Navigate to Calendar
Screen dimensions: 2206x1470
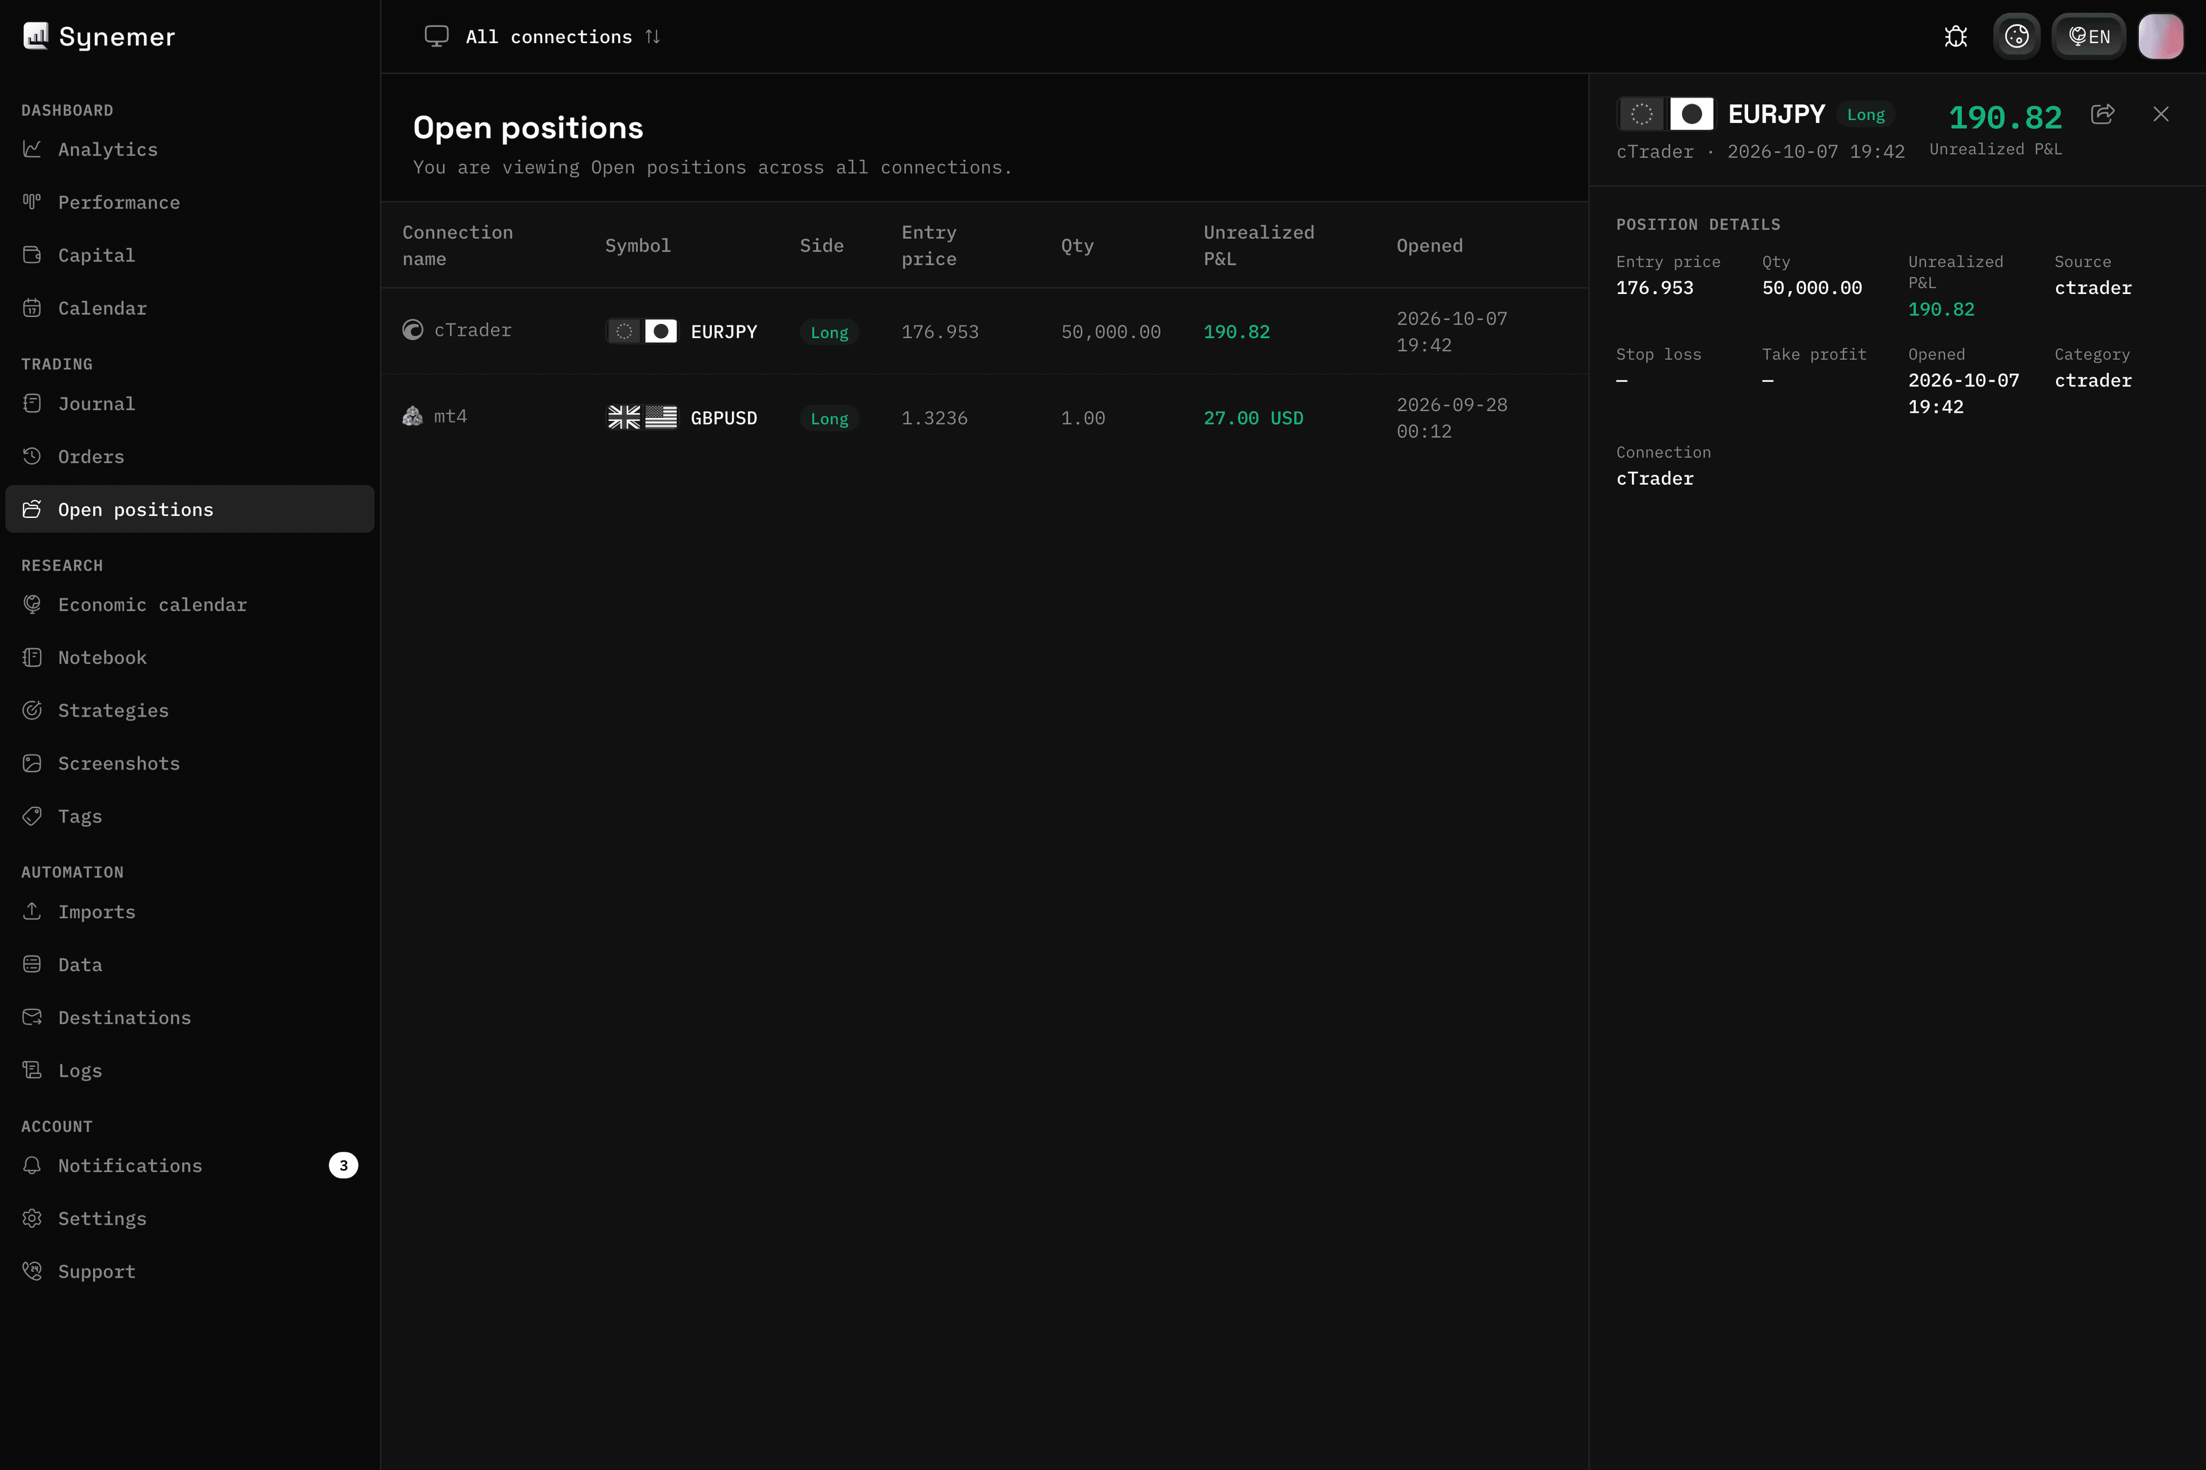pos(190,308)
